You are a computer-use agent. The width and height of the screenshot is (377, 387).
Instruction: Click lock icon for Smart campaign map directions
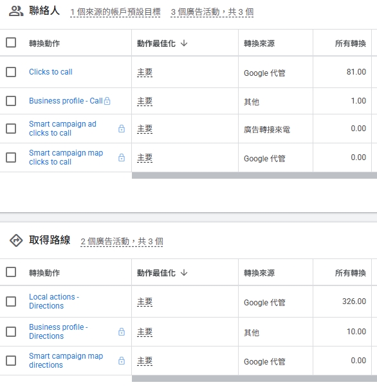coord(122,361)
